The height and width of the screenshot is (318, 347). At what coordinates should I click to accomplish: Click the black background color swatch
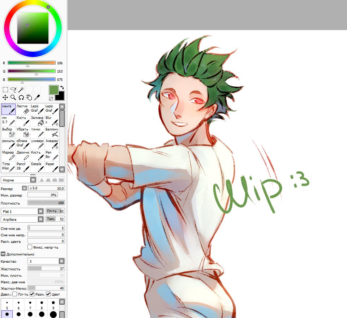point(60,96)
